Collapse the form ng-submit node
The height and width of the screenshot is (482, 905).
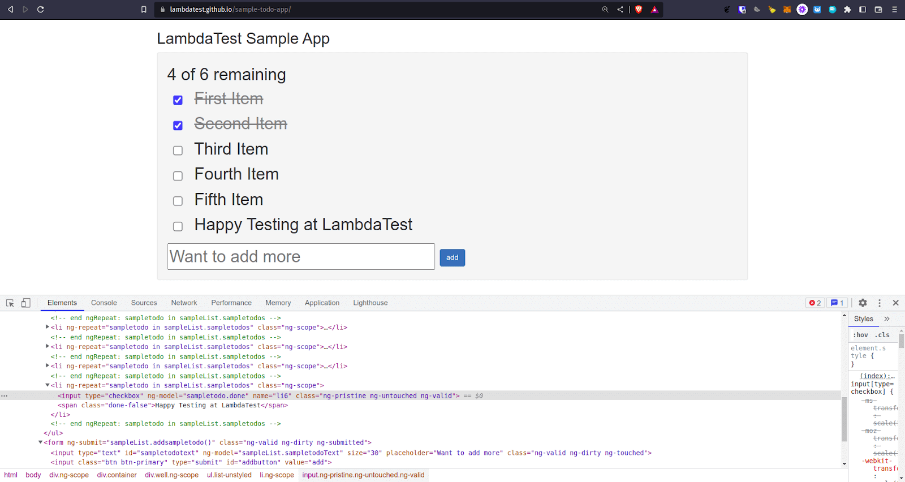click(41, 442)
